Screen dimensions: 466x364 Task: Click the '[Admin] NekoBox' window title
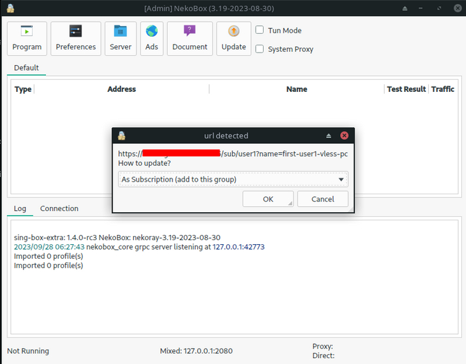[209, 9]
